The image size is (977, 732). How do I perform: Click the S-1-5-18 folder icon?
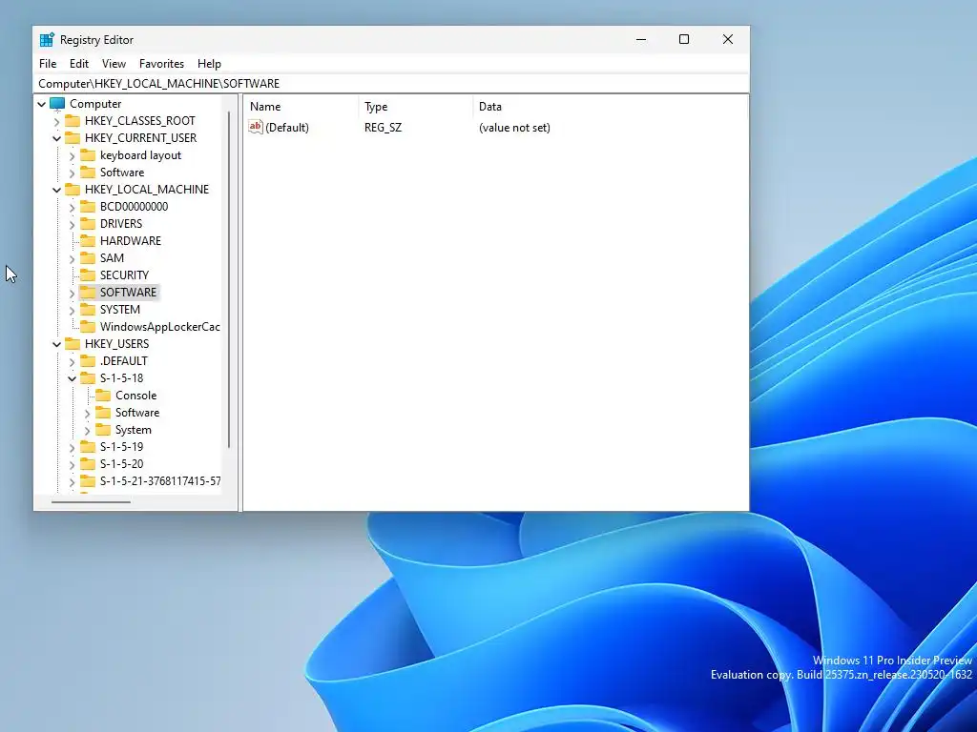point(88,377)
